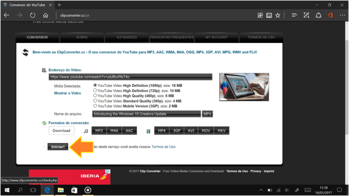Add page to favorites star icon

click(x=278, y=15)
